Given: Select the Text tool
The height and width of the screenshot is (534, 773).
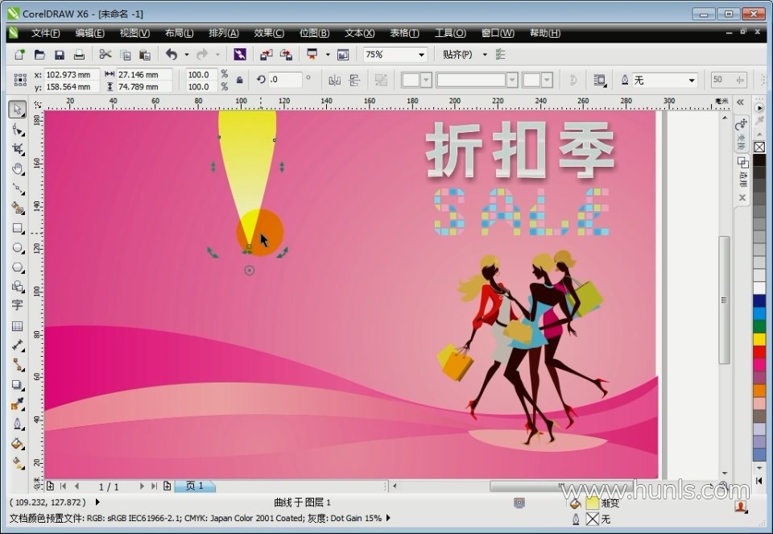Looking at the screenshot, I should [17, 306].
